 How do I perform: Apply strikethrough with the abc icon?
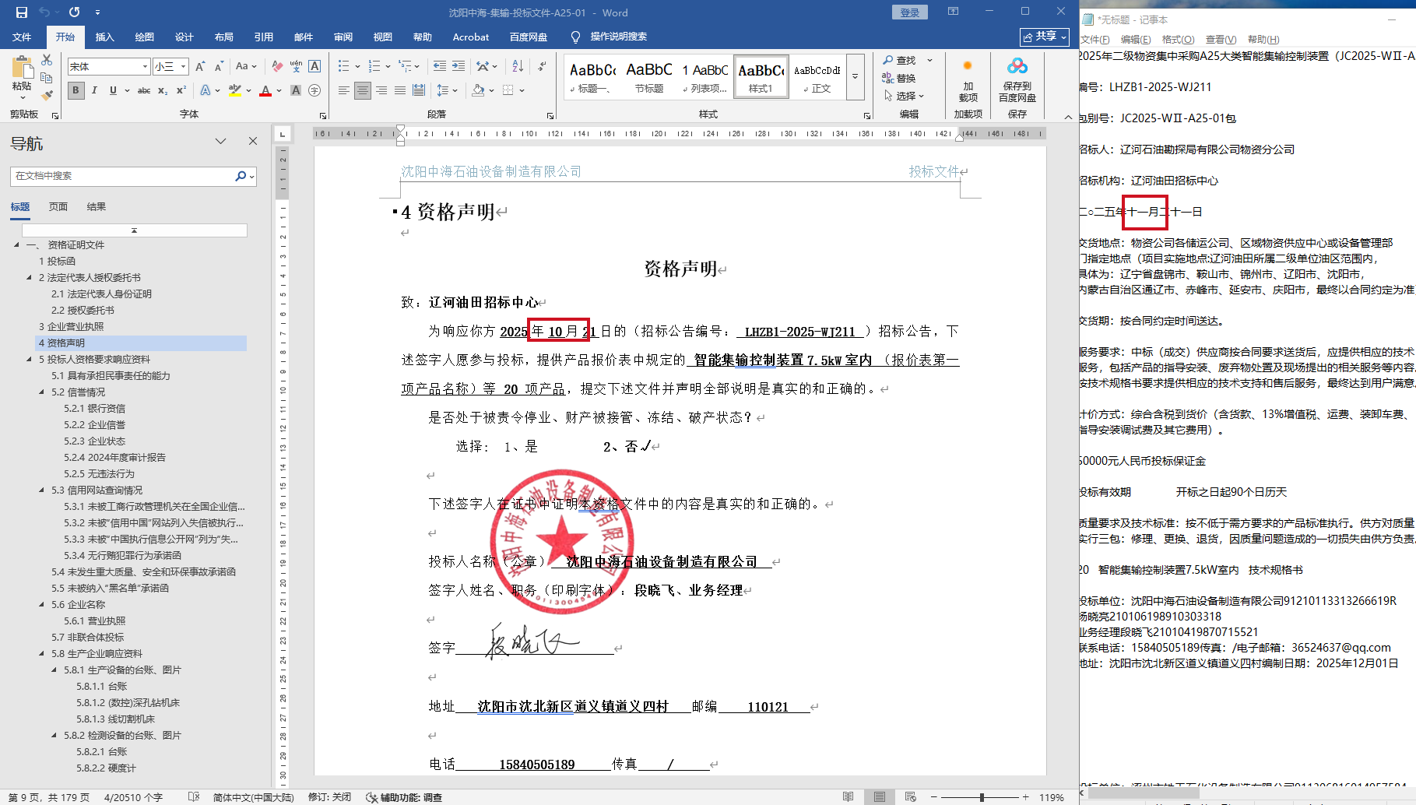[144, 90]
